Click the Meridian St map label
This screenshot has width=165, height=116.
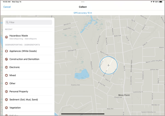155,105
